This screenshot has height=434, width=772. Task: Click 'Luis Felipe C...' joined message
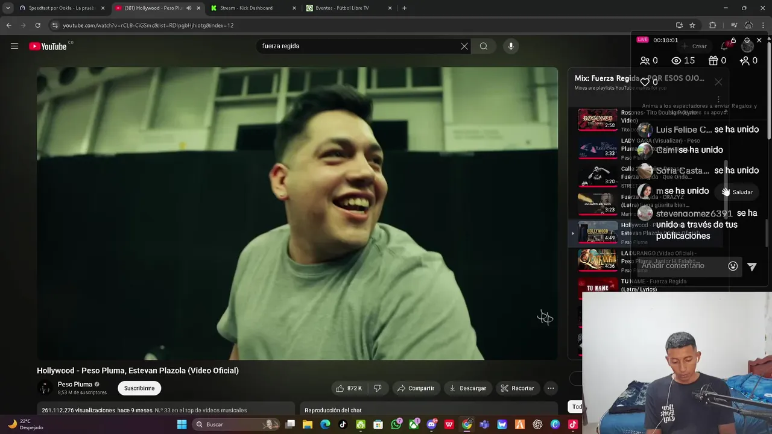click(698, 130)
